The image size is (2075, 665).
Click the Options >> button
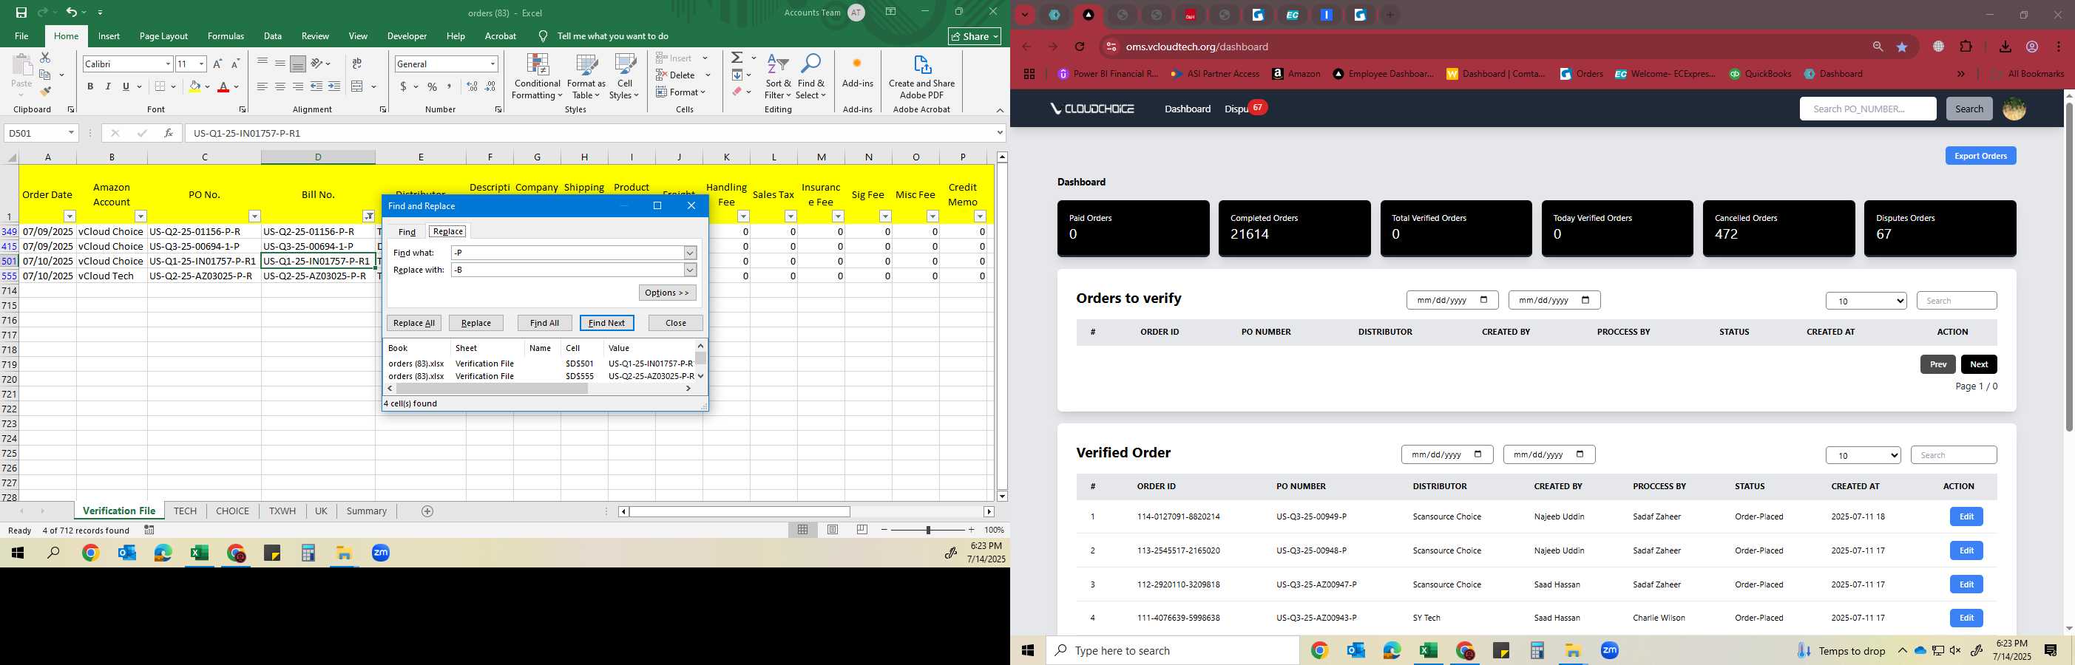click(667, 293)
